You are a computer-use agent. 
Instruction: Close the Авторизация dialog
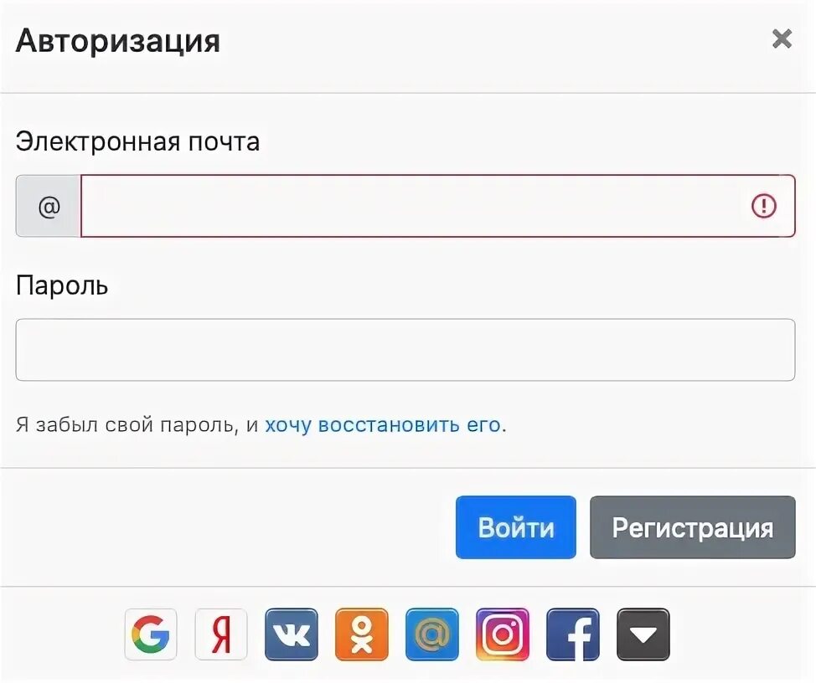782,39
